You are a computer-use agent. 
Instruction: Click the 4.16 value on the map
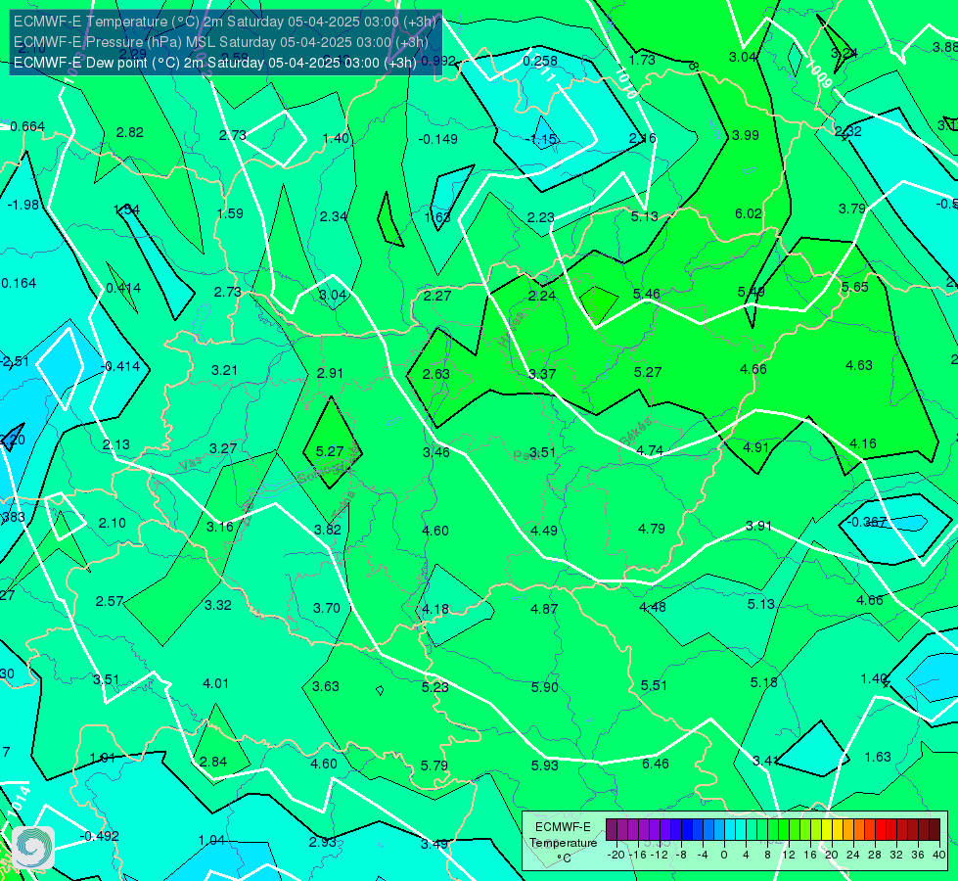863,443
